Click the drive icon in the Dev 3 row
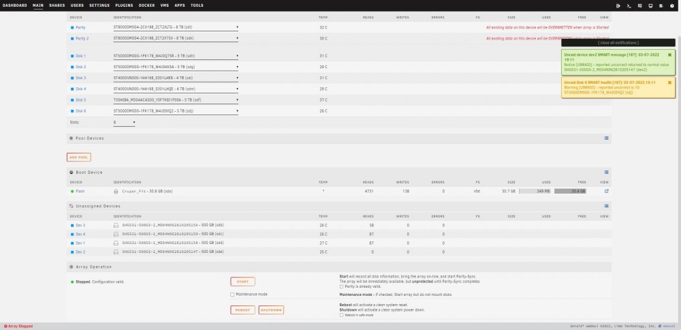The image size is (681, 330). [116, 225]
